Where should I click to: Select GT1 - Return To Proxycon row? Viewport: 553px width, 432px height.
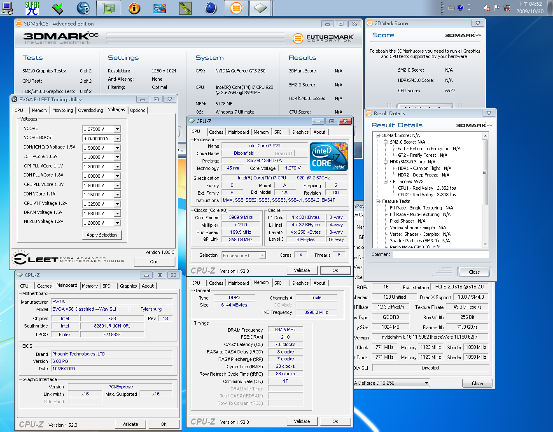click(x=429, y=149)
